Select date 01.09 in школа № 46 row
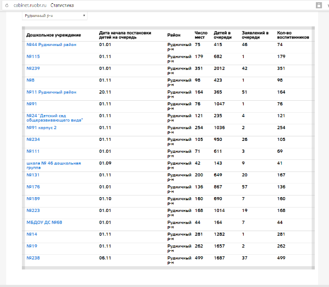This screenshot has height=287, width=329. [105, 163]
